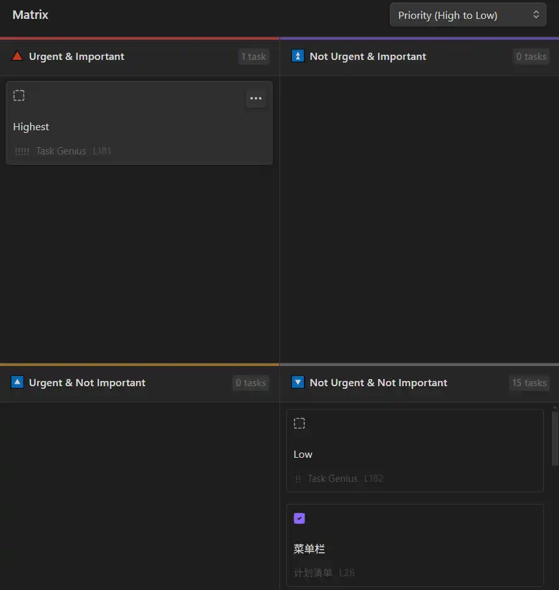
Task: Toggle the Highest task checkbox
Action: [19, 96]
